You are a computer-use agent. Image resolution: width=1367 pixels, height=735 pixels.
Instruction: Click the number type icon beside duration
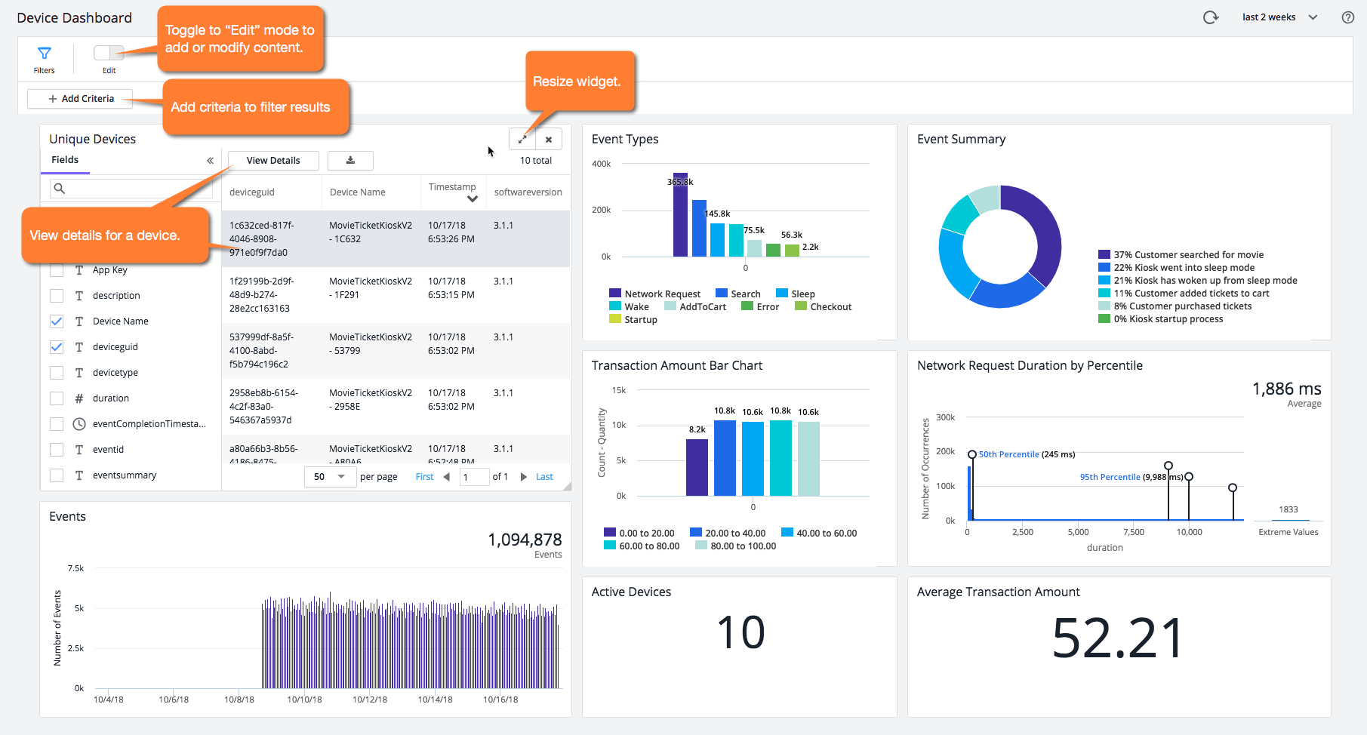pyautogui.click(x=79, y=398)
